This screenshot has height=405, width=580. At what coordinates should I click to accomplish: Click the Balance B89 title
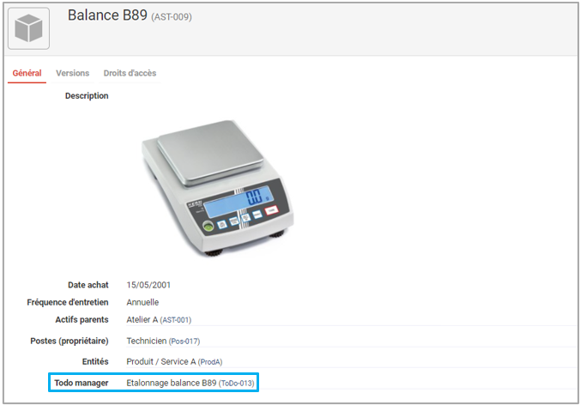(107, 16)
